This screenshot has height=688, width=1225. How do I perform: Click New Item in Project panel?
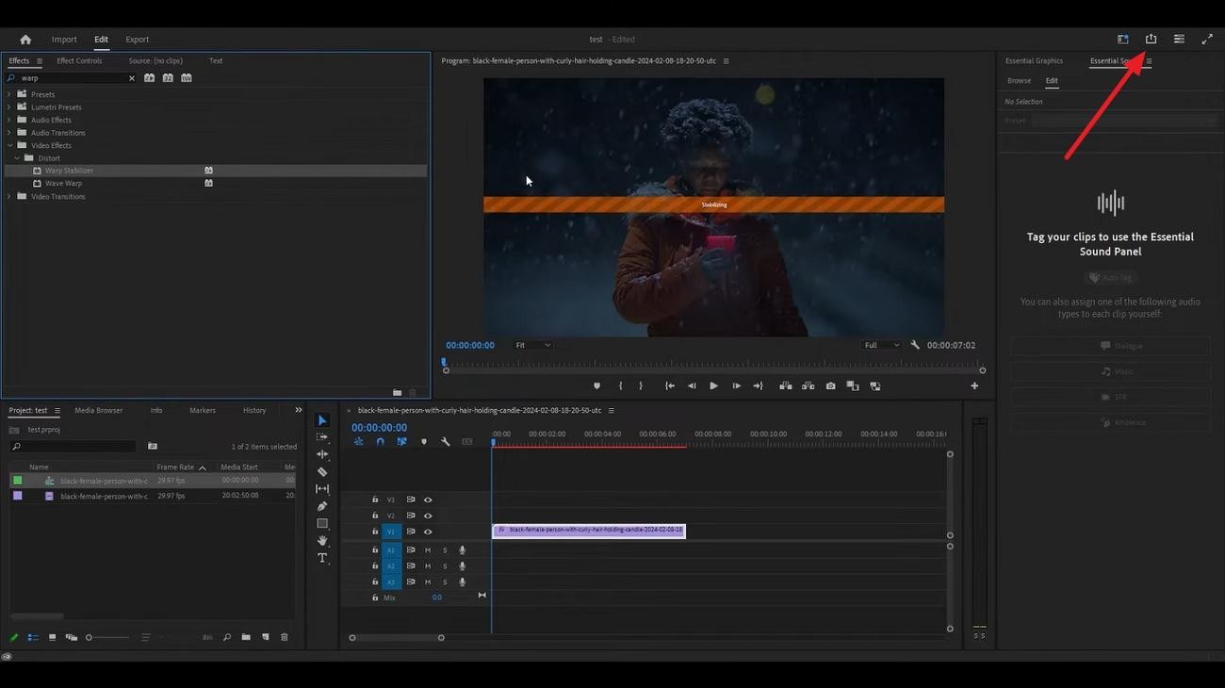(266, 638)
